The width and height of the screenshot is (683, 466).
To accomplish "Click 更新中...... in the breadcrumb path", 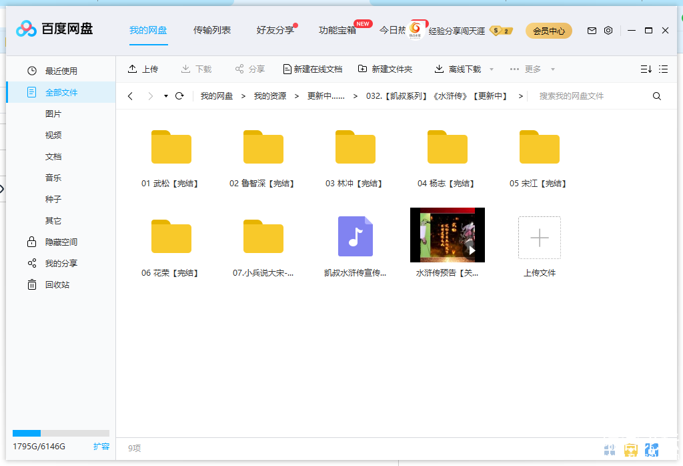I will [x=325, y=96].
